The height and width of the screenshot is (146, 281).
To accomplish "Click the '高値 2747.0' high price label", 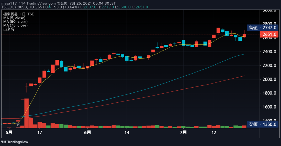I will tap(262, 28).
